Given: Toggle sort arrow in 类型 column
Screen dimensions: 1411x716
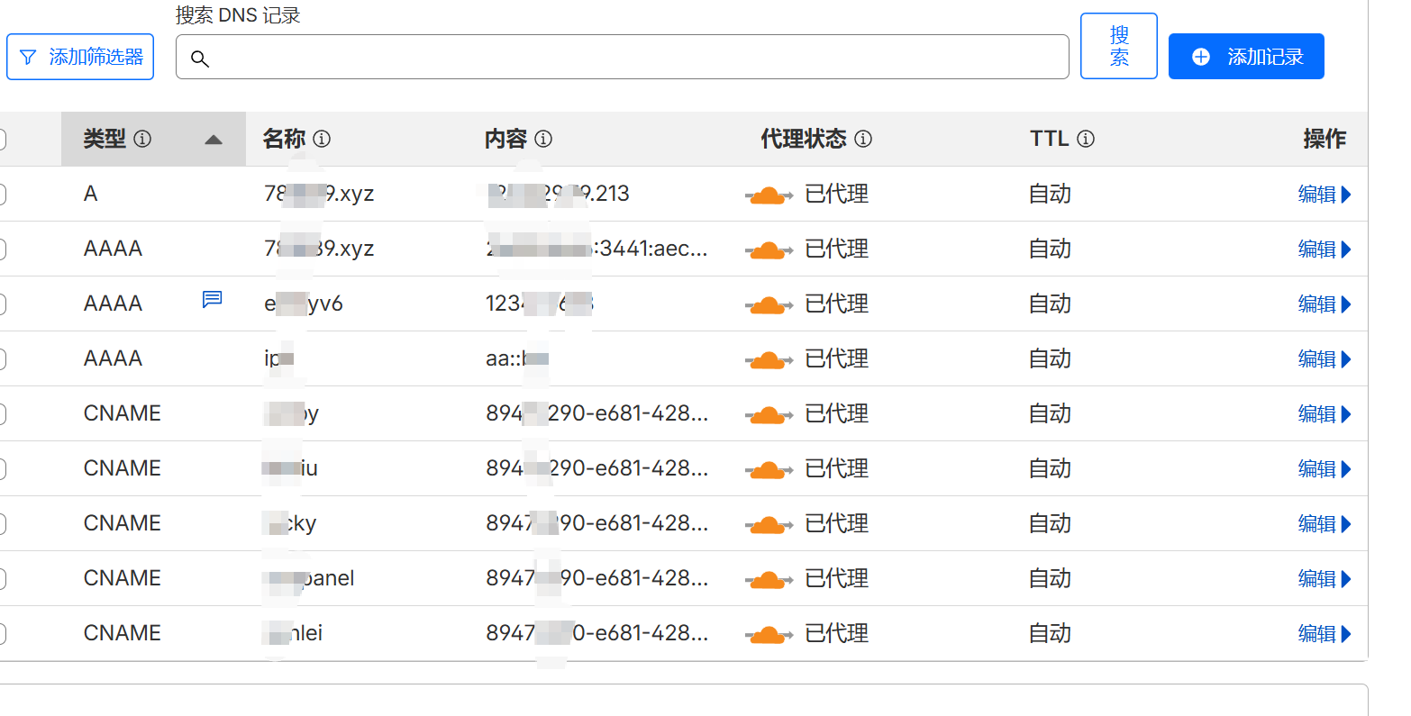Looking at the screenshot, I should click(x=214, y=140).
